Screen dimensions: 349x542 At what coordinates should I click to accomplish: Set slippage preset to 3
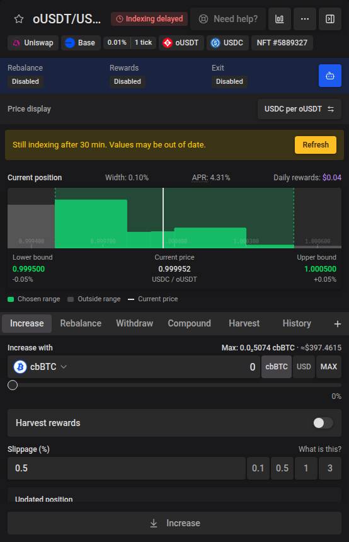(330, 468)
